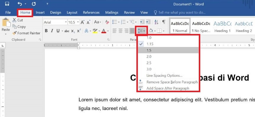Align text right
The image size is (255, 117).
click(x=126, y=31)
